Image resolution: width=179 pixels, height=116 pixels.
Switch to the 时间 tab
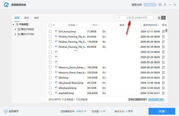(x=36, y=18)
